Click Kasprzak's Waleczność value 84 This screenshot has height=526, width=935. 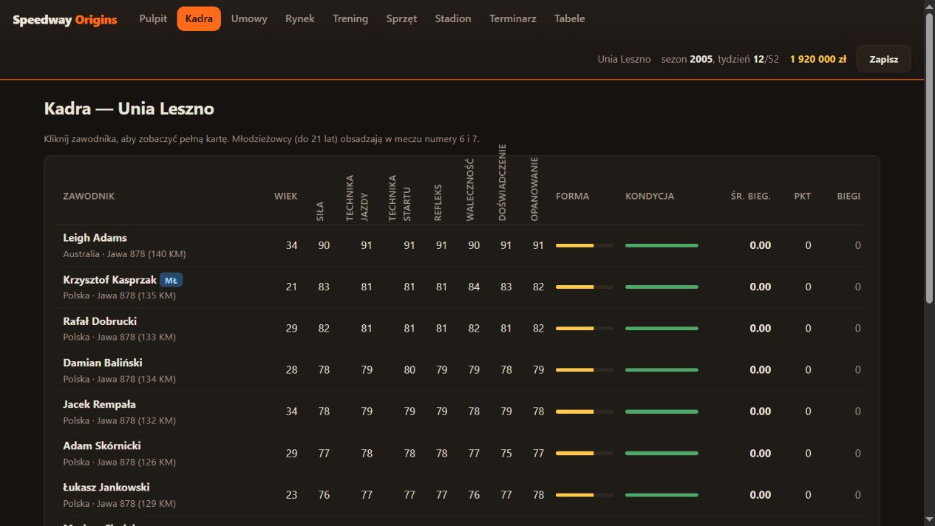[x=474, y=287]
